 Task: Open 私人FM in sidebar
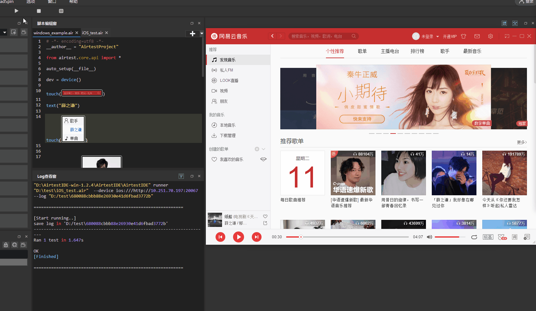238,70
